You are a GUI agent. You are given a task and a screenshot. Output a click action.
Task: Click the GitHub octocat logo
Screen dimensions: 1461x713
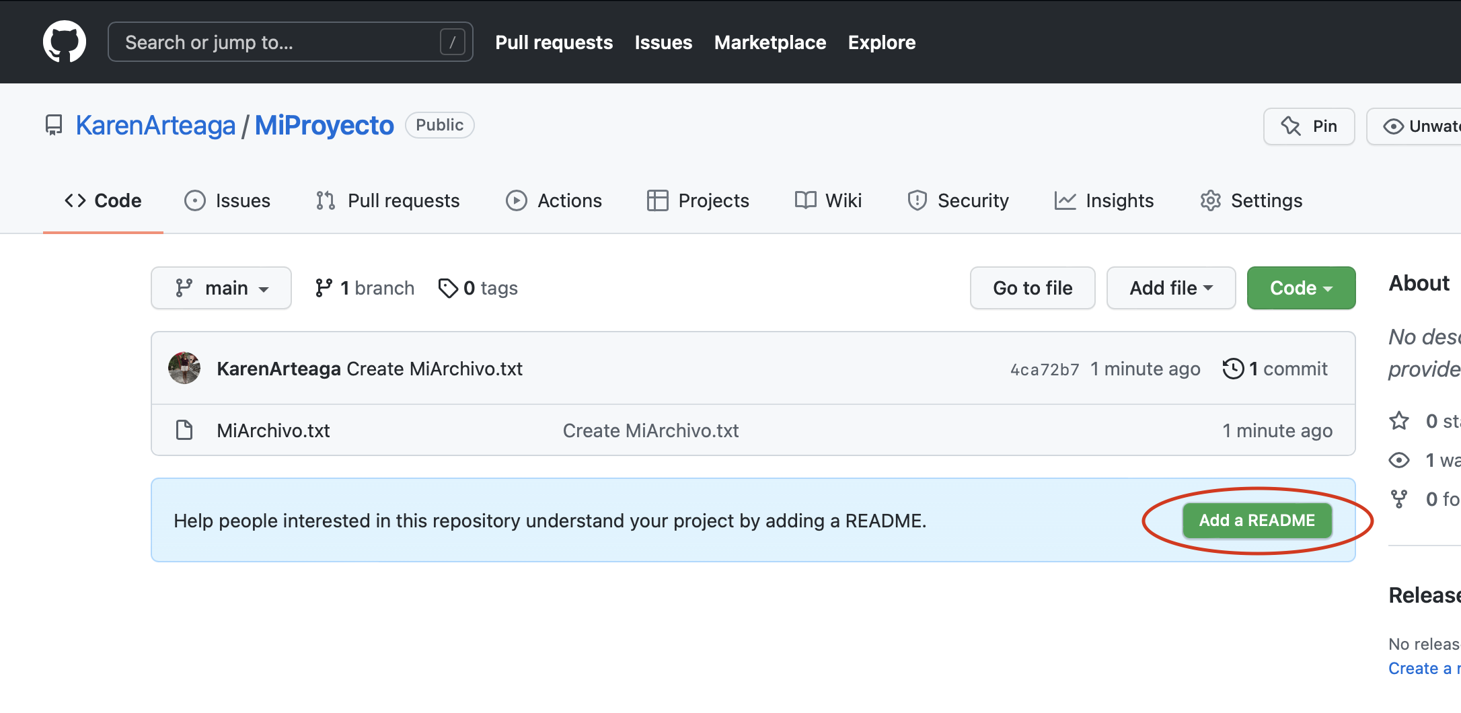pyautogui.click(x=64, y=41)
